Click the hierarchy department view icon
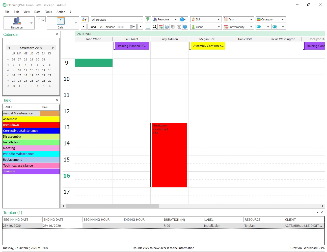This screenshot has width=327, height=252. pyautogui.click(x=84, y=19)
